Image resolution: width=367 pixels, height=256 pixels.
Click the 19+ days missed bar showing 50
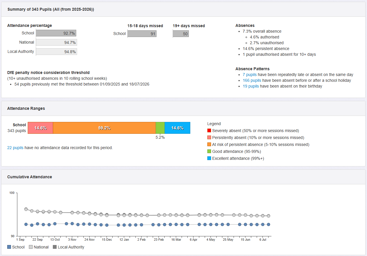coord(181,34)
